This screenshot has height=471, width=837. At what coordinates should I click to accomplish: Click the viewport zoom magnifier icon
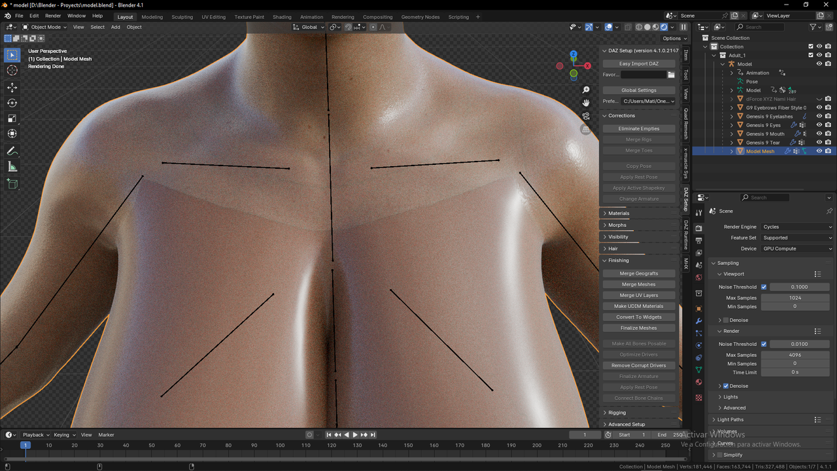[586, 90]
